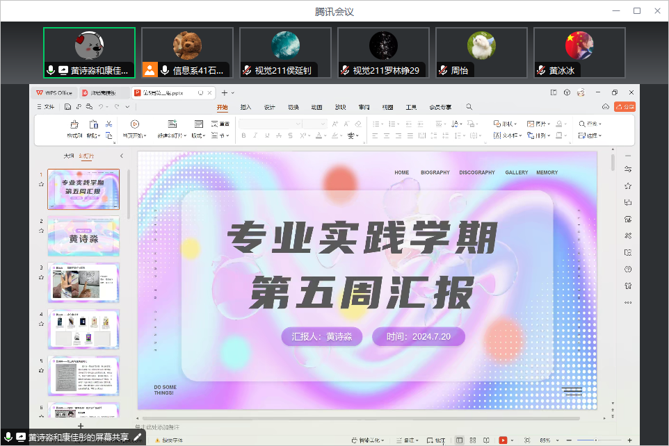Switch to the 设计 ribbon tab
This screenshot has height=446, width=669.
(269, 107)
